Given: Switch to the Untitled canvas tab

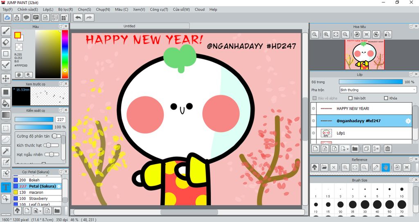Looking at the screenshot, I should (x=130, y=26).
